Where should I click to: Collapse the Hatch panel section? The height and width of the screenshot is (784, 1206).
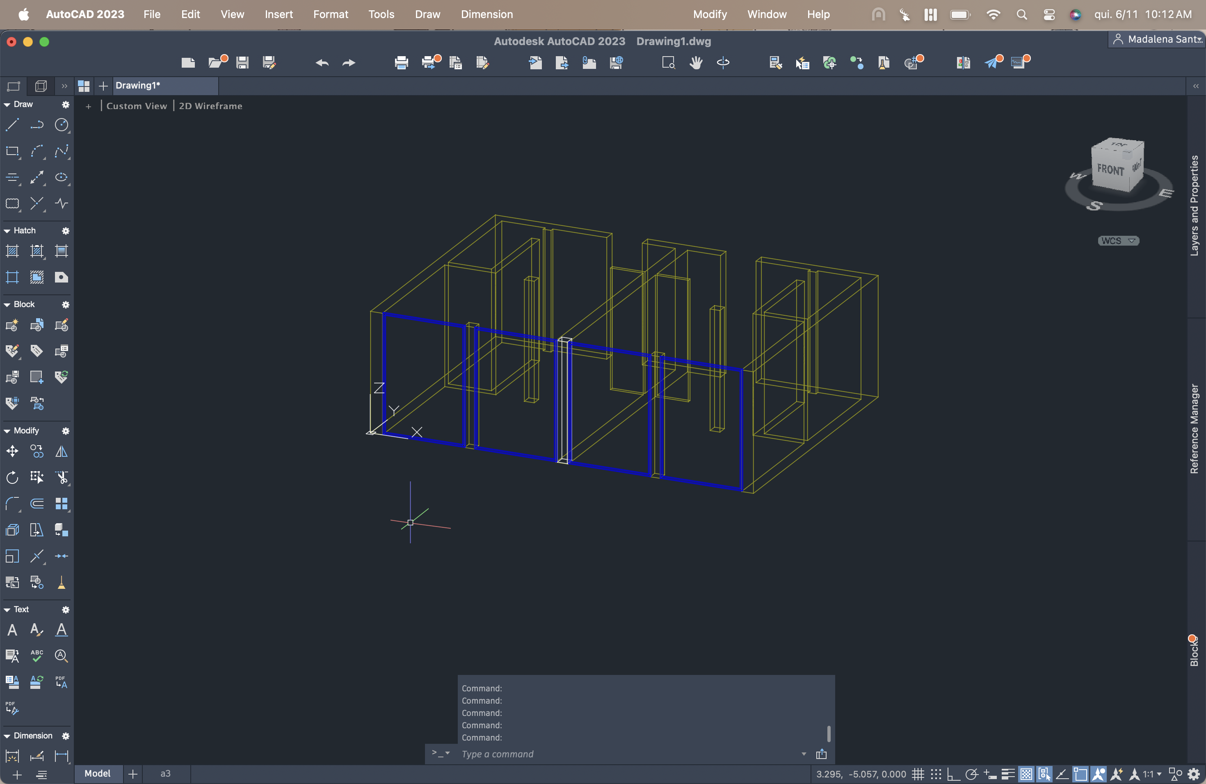coord(7,230)
